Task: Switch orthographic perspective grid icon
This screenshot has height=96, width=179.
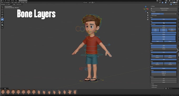Action: (148, 19)
